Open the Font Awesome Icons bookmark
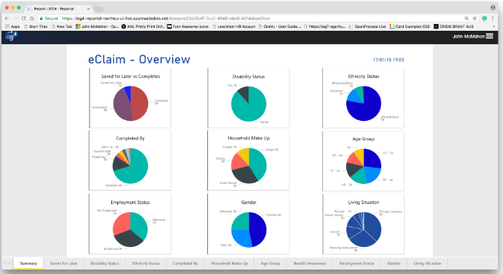The image size is (503, 274). [188, 26]
